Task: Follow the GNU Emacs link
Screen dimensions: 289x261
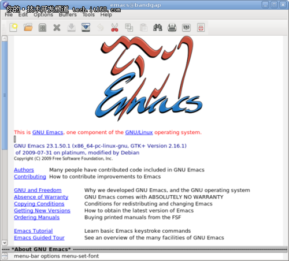Action: (x=47, y=132)
